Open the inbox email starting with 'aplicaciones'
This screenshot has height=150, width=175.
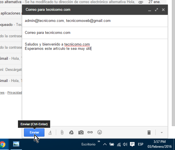point(11,13)
